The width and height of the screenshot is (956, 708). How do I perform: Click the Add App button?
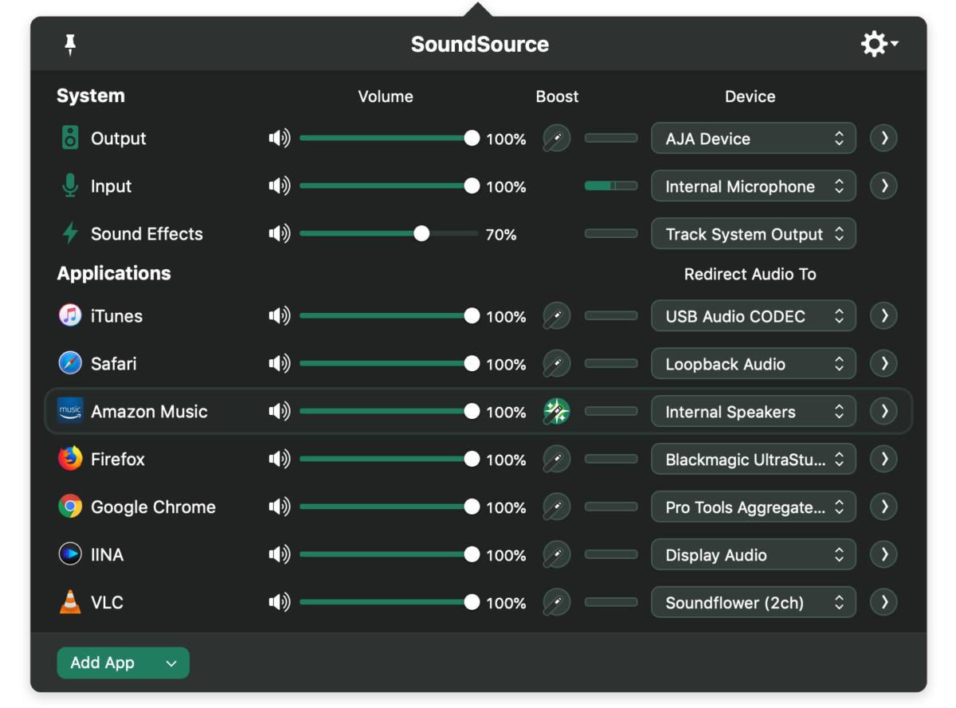123,663
